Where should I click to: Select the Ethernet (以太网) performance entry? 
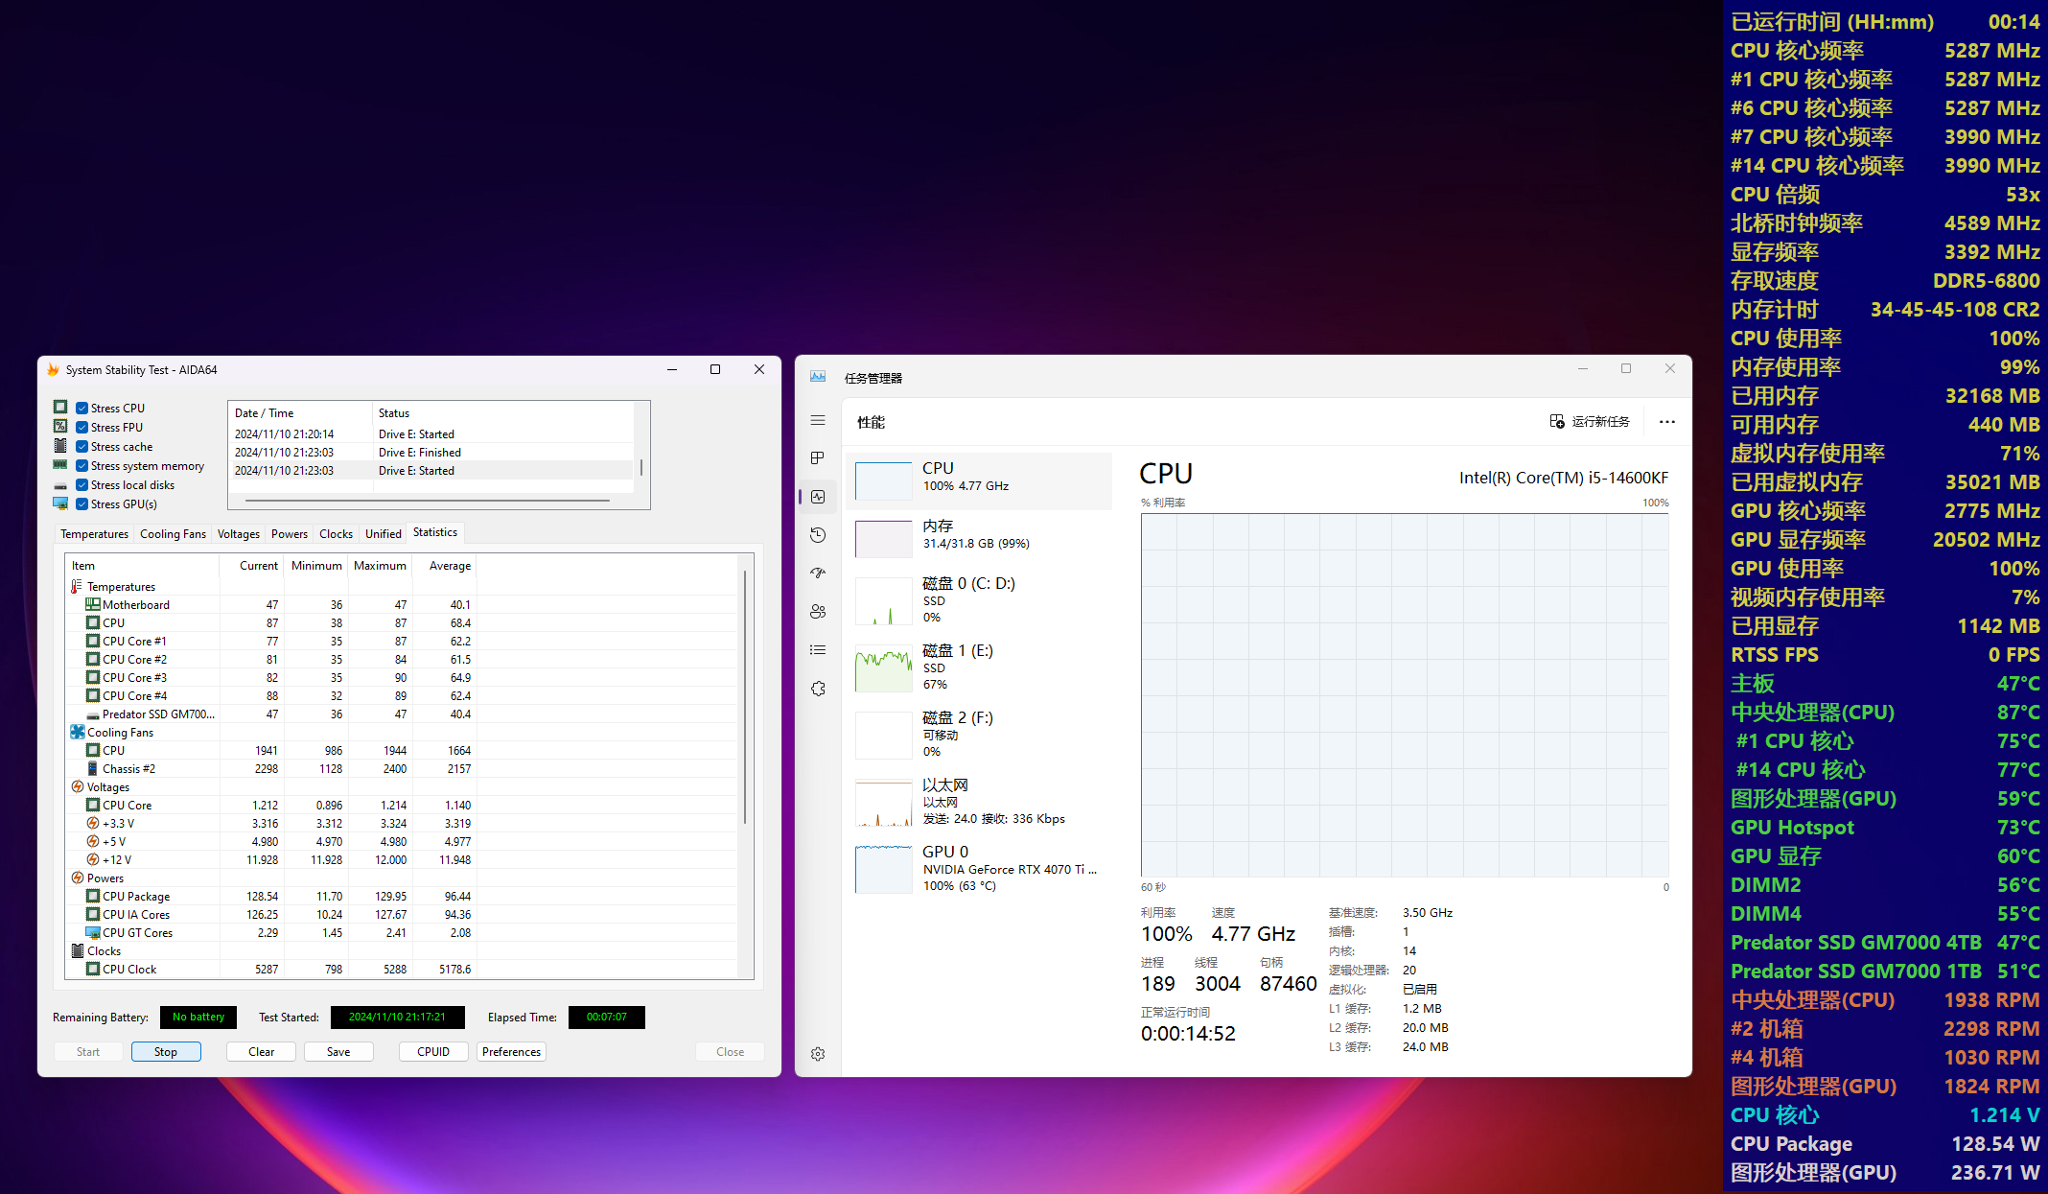[978, 802]
